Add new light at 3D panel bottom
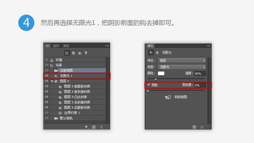Viewport: 254px width, 143px height. click(x=87, y=127)
